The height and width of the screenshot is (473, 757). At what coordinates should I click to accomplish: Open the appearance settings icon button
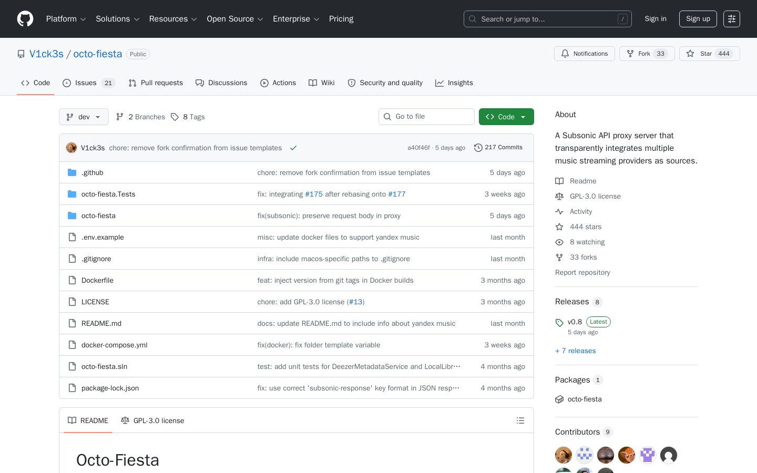click(x=732, y=19)
